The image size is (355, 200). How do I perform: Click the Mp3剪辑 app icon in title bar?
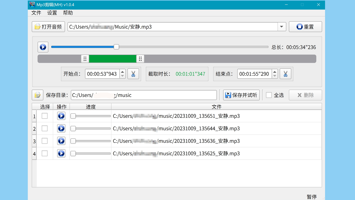32,5
